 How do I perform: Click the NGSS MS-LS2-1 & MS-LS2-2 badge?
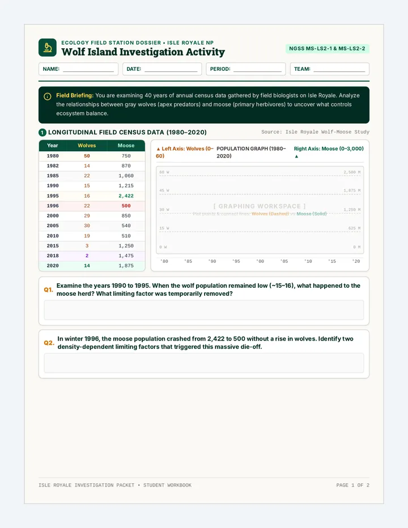tap(327, 49)
